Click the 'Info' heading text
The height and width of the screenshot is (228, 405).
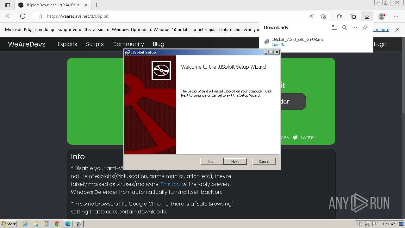[78, 157]
